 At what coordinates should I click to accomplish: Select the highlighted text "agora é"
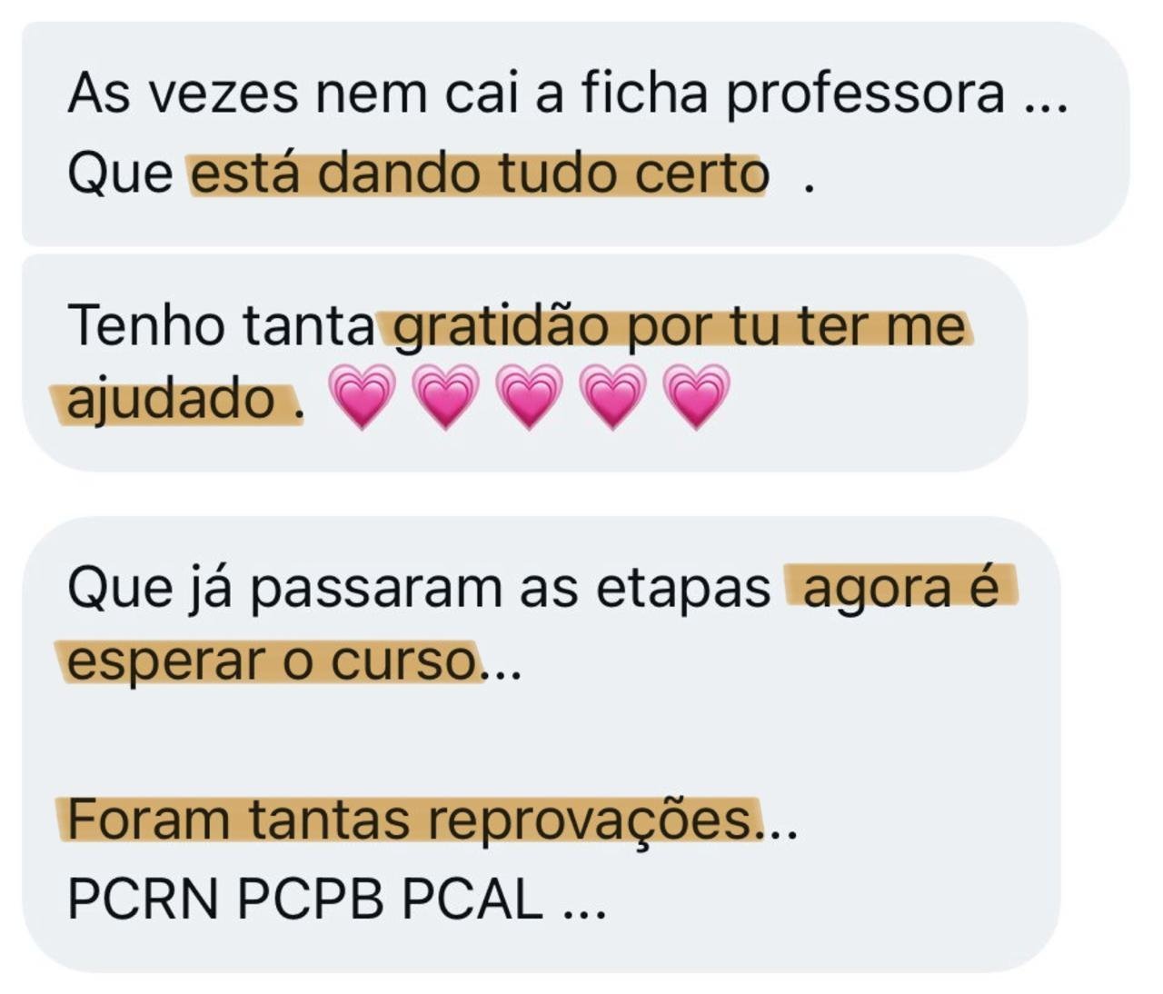click(900, 589)
